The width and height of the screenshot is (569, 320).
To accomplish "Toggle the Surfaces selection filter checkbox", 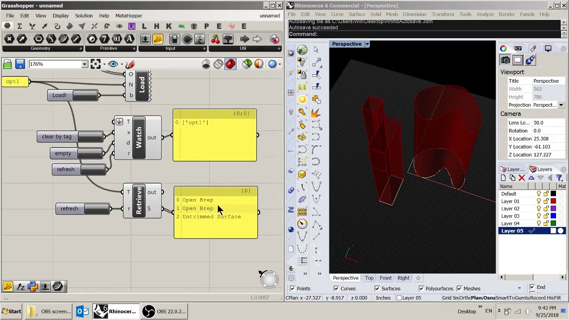I will [377, 289].
